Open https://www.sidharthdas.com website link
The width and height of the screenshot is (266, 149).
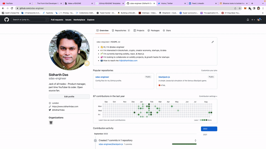[65, 107]
